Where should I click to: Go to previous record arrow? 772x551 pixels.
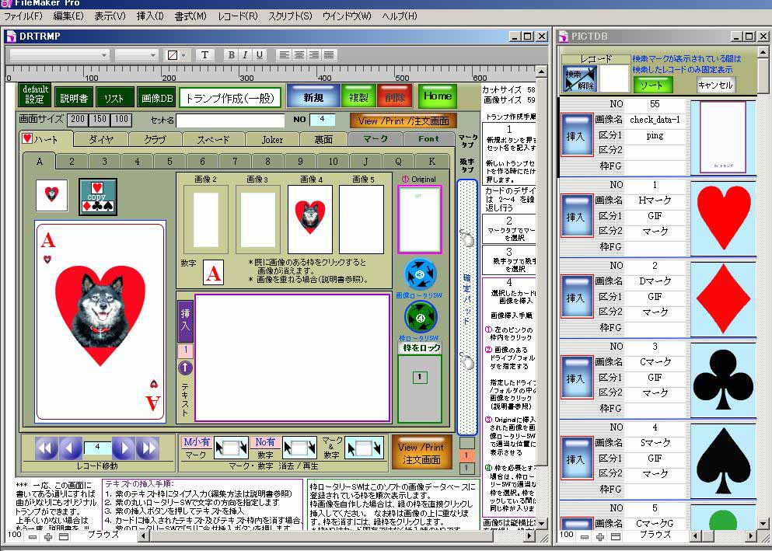(x=71, y=448)
